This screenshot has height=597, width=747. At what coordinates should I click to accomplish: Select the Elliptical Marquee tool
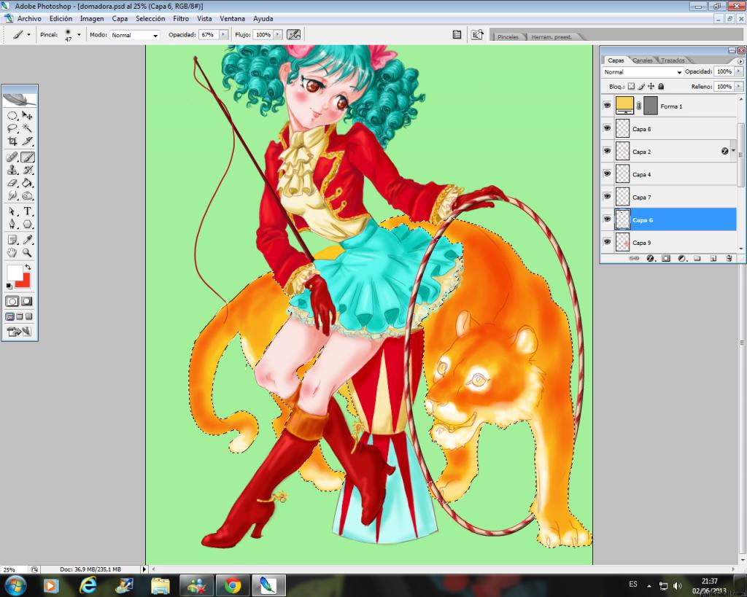pyautogui.click(x=12, y=116)
